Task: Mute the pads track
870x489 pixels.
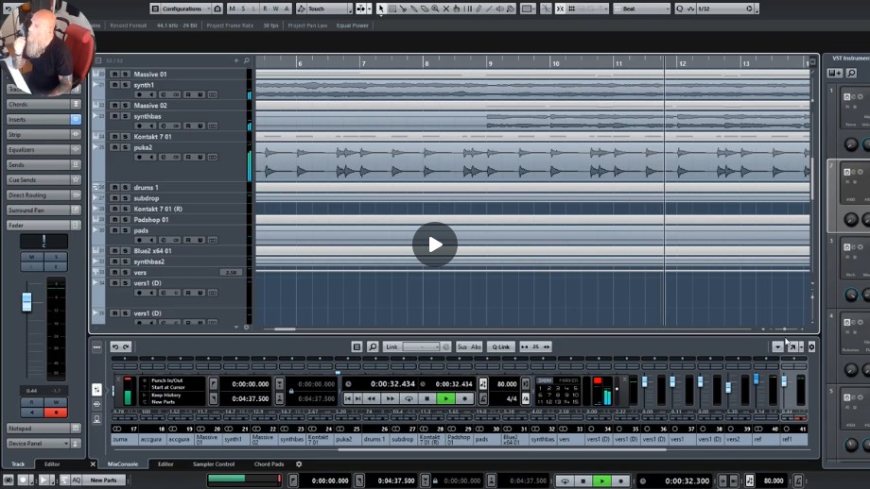Action: pos(114,230)
